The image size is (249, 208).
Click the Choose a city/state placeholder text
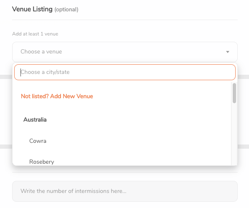tap(45, 72)
